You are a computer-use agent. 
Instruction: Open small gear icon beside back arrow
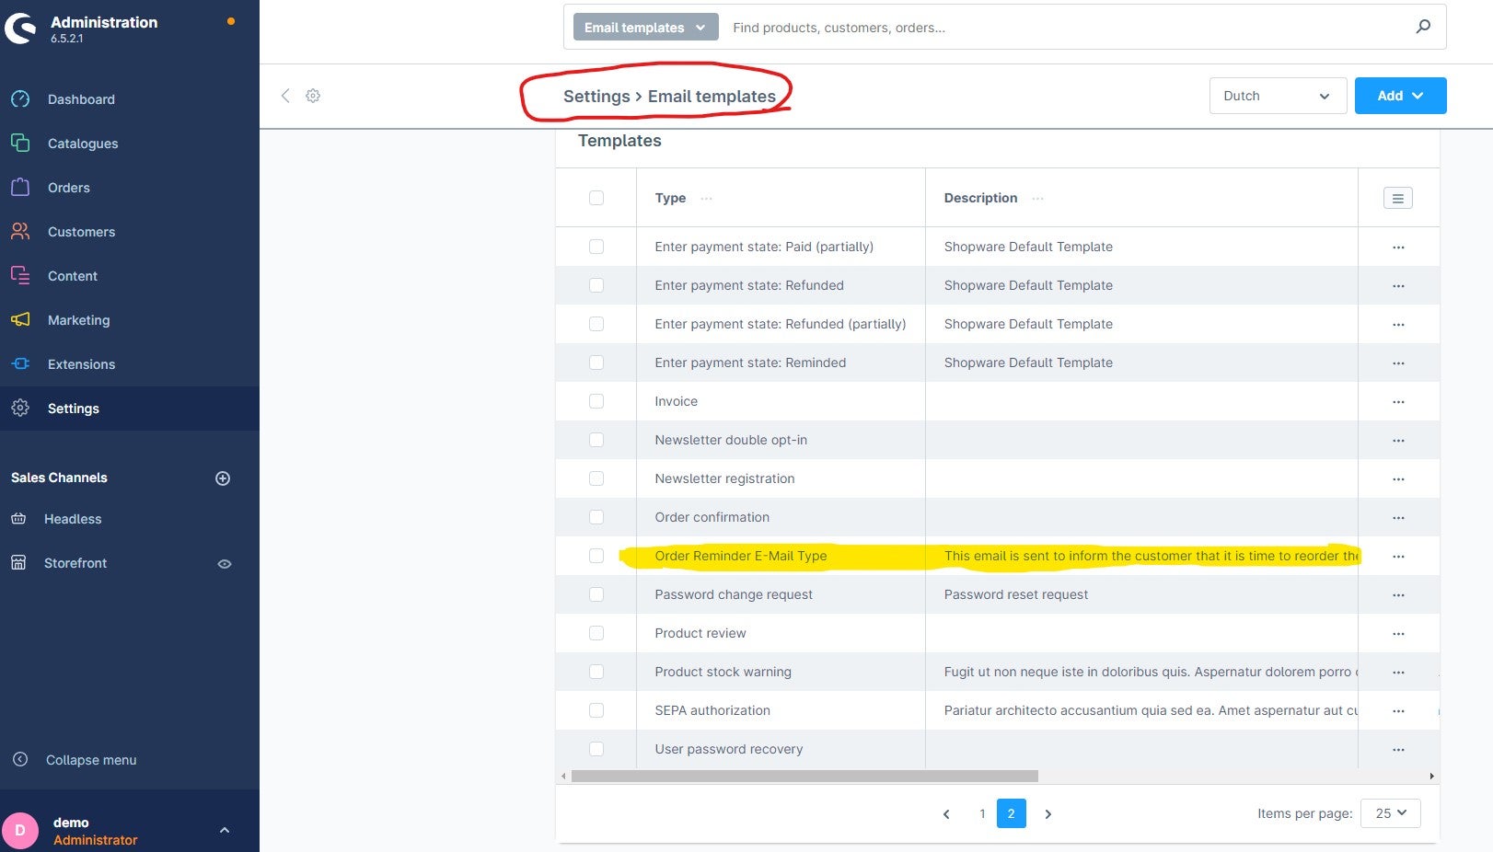pyautogui.click(x=313, y=96)
